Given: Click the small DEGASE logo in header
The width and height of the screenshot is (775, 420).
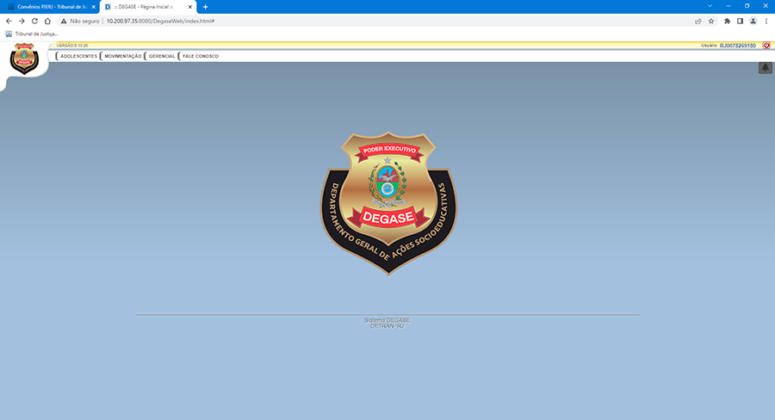Looking at the screenshot, I should pyautogui.click(x=23, y=59).
